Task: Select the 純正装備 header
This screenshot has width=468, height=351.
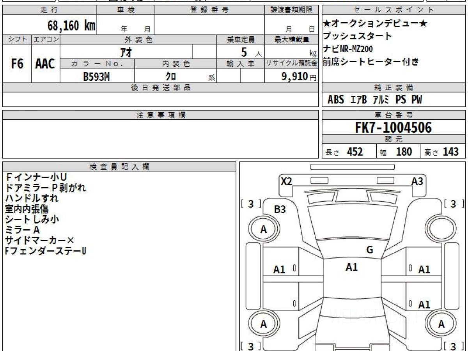Action: 394,88
